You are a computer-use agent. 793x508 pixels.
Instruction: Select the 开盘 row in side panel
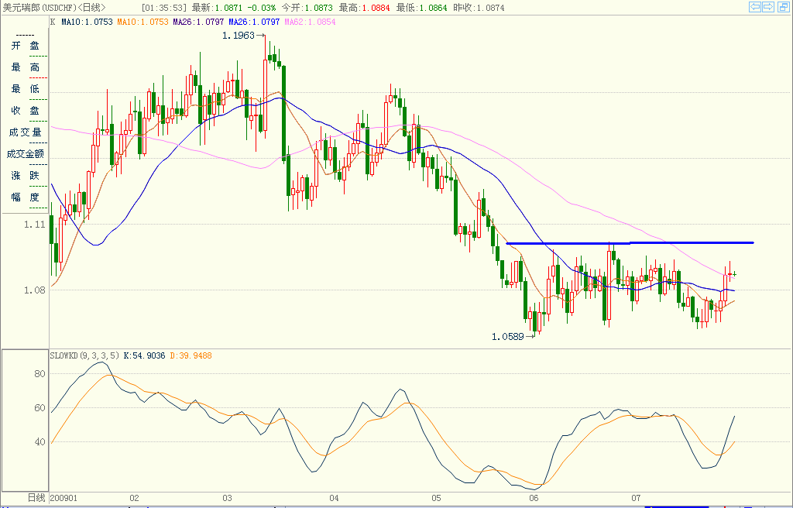pyautogui.click(x=26, y=46)
